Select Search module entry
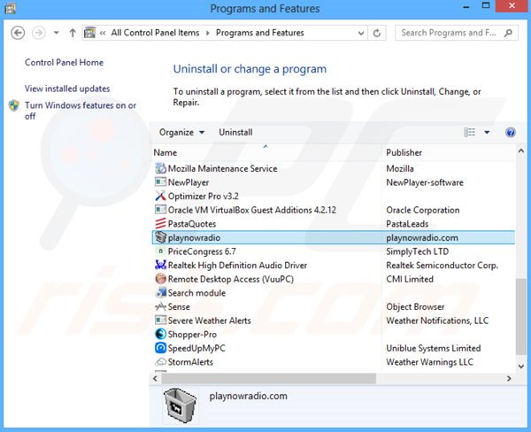 (x=196, y=293)
